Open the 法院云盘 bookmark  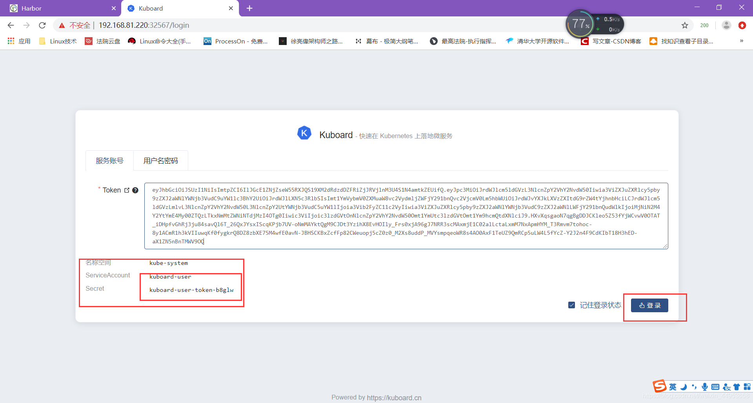coord(103,41)
